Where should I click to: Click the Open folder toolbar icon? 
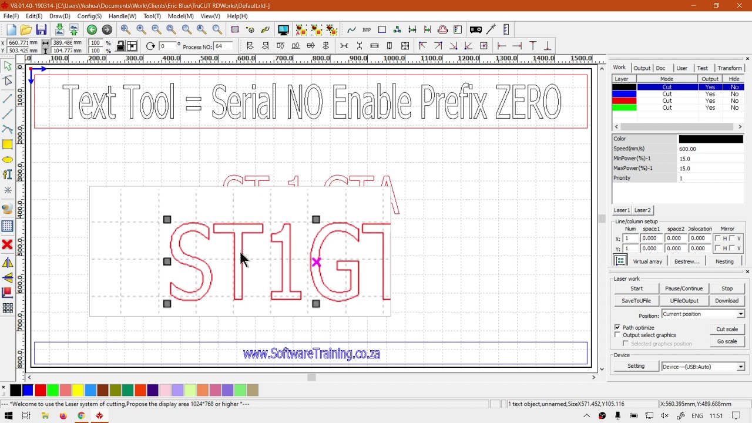pos(26,30)
